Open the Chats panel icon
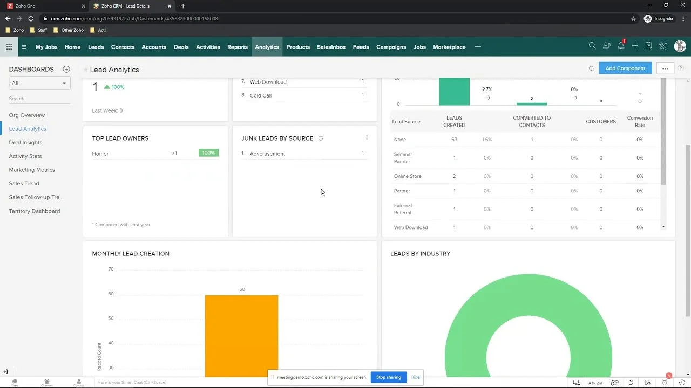This screenshot has width=691, height=388. 15,383
